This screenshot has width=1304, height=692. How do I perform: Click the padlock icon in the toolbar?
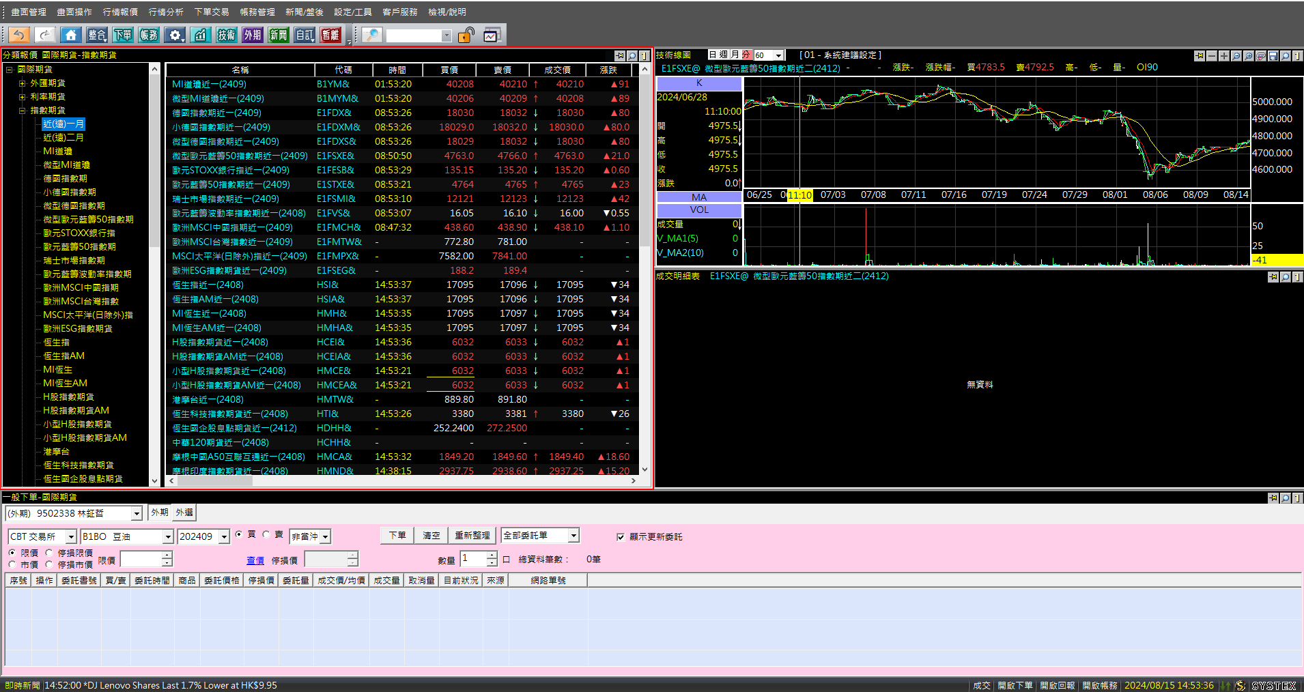click(x=466, y=35)
